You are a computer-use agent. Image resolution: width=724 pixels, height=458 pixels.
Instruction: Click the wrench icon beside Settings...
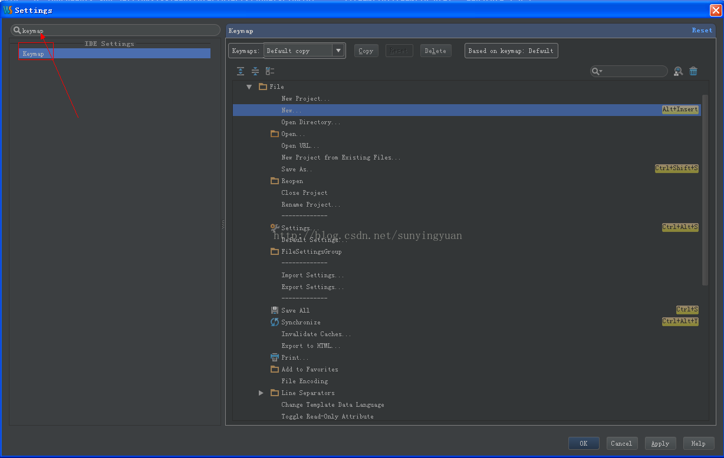pos(275,228)
